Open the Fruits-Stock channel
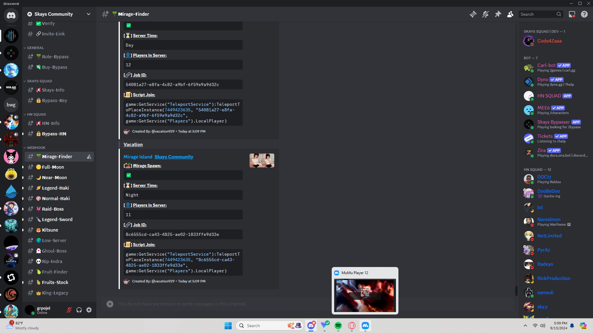Screen dimensions: 593x333 (59, 282)
